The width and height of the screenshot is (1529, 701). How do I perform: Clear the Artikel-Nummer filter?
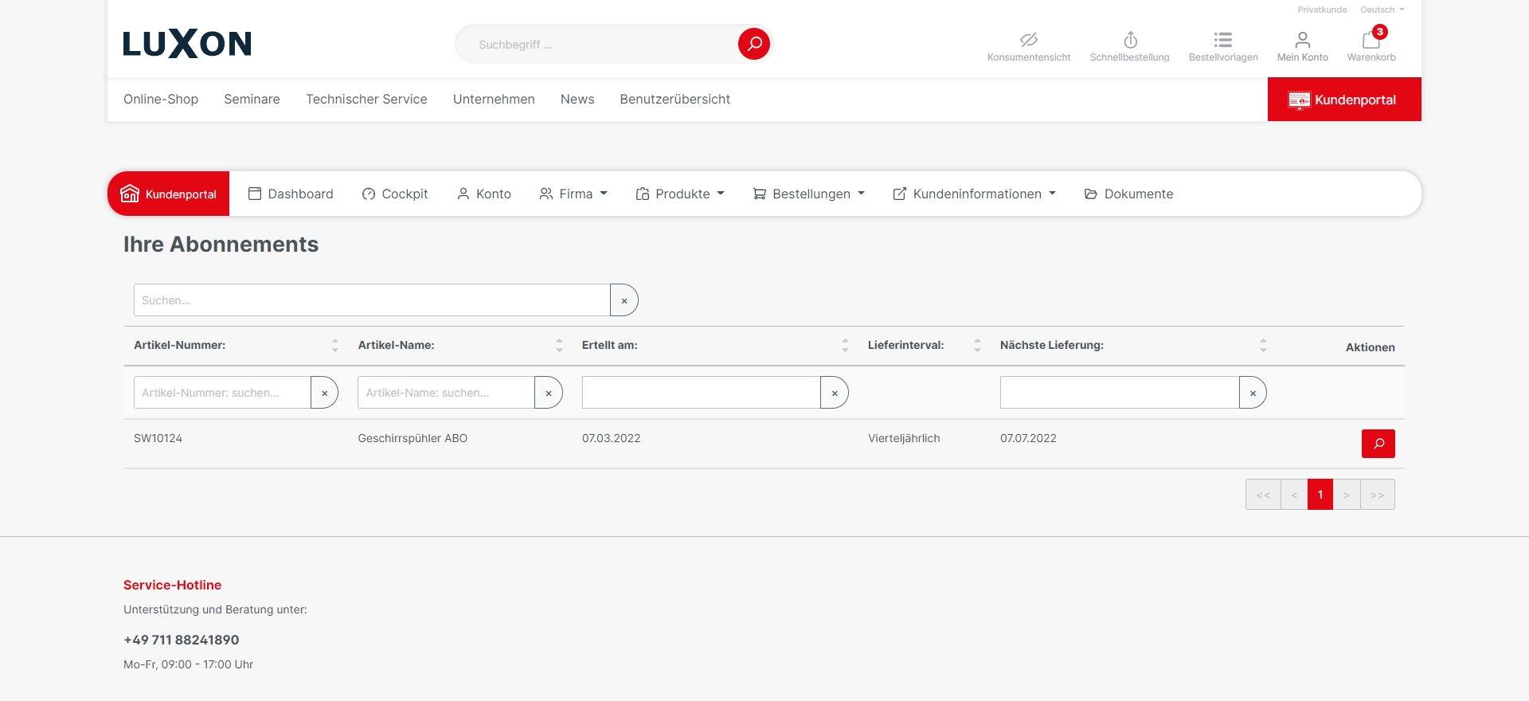point(324,393)
